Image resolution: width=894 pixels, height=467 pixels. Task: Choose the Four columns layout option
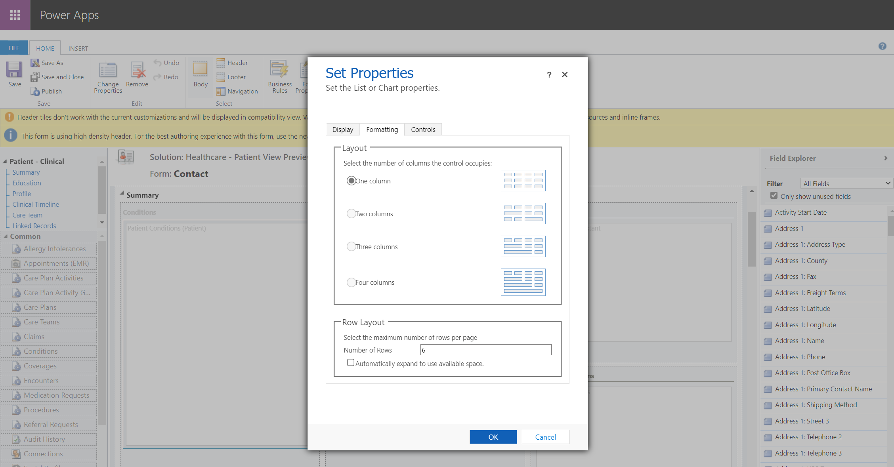351,282
